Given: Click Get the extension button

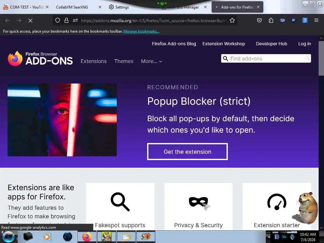Looking at the screenshot, I should (x=187, y=152).
